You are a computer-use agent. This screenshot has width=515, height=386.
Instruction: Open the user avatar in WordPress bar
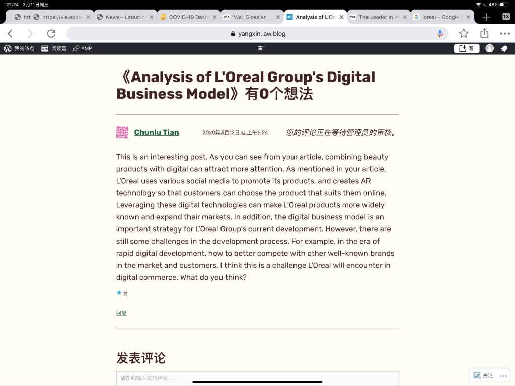coord(489,48)
